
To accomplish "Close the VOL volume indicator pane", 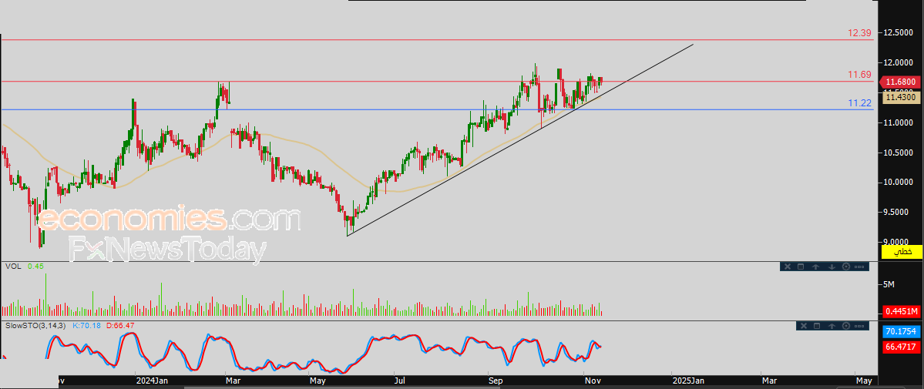I will pos(788,267).
